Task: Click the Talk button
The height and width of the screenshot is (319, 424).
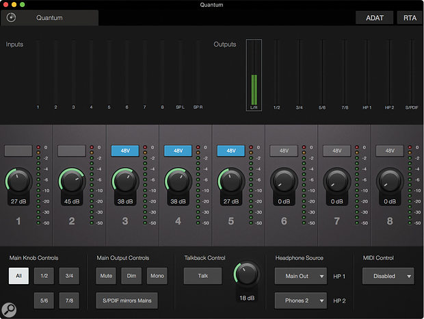Action: click(x=203, y=276)
